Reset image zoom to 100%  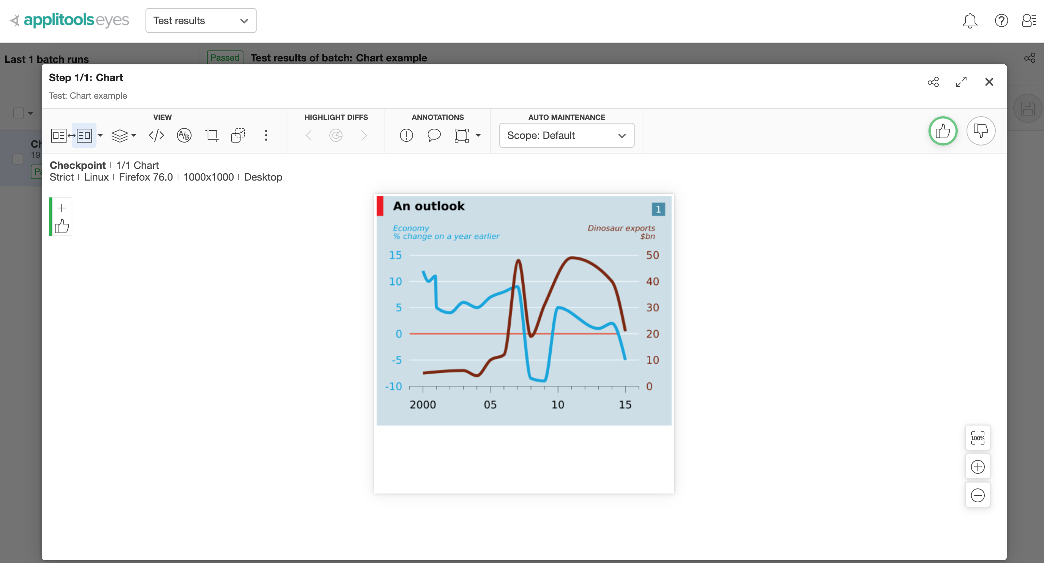click(x=977, y=438)
